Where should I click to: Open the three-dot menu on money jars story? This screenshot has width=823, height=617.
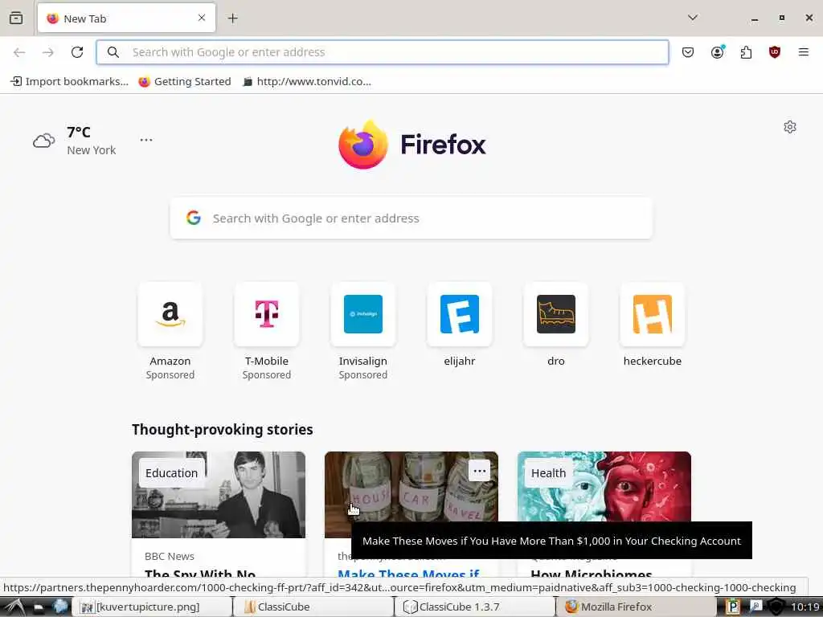[x=479, y=471]
